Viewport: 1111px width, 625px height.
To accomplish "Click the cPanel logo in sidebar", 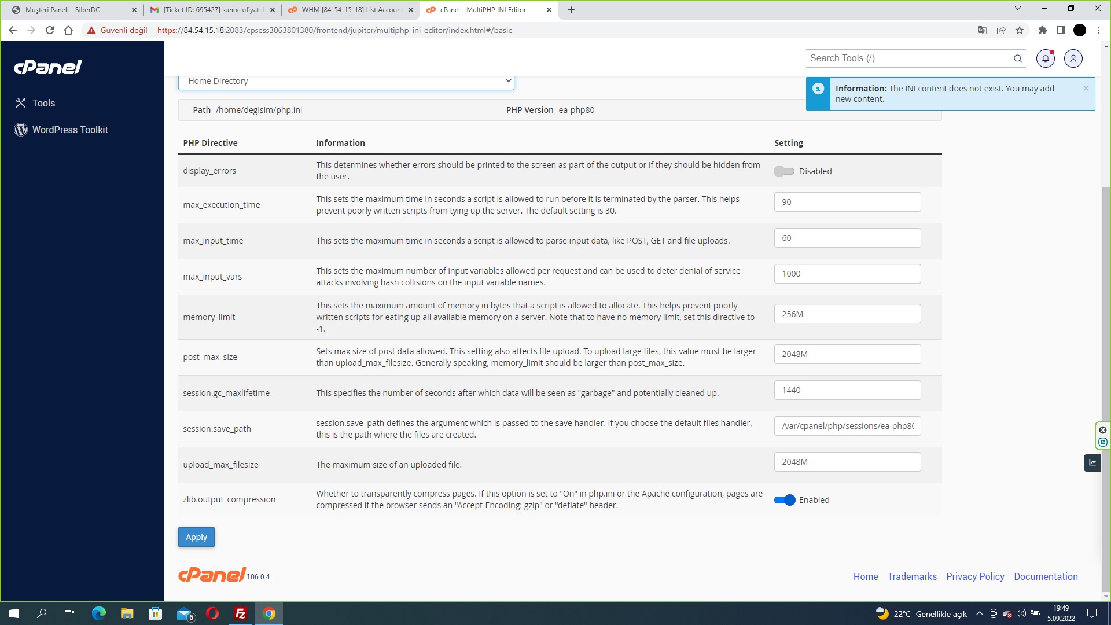I will [48, 67].
